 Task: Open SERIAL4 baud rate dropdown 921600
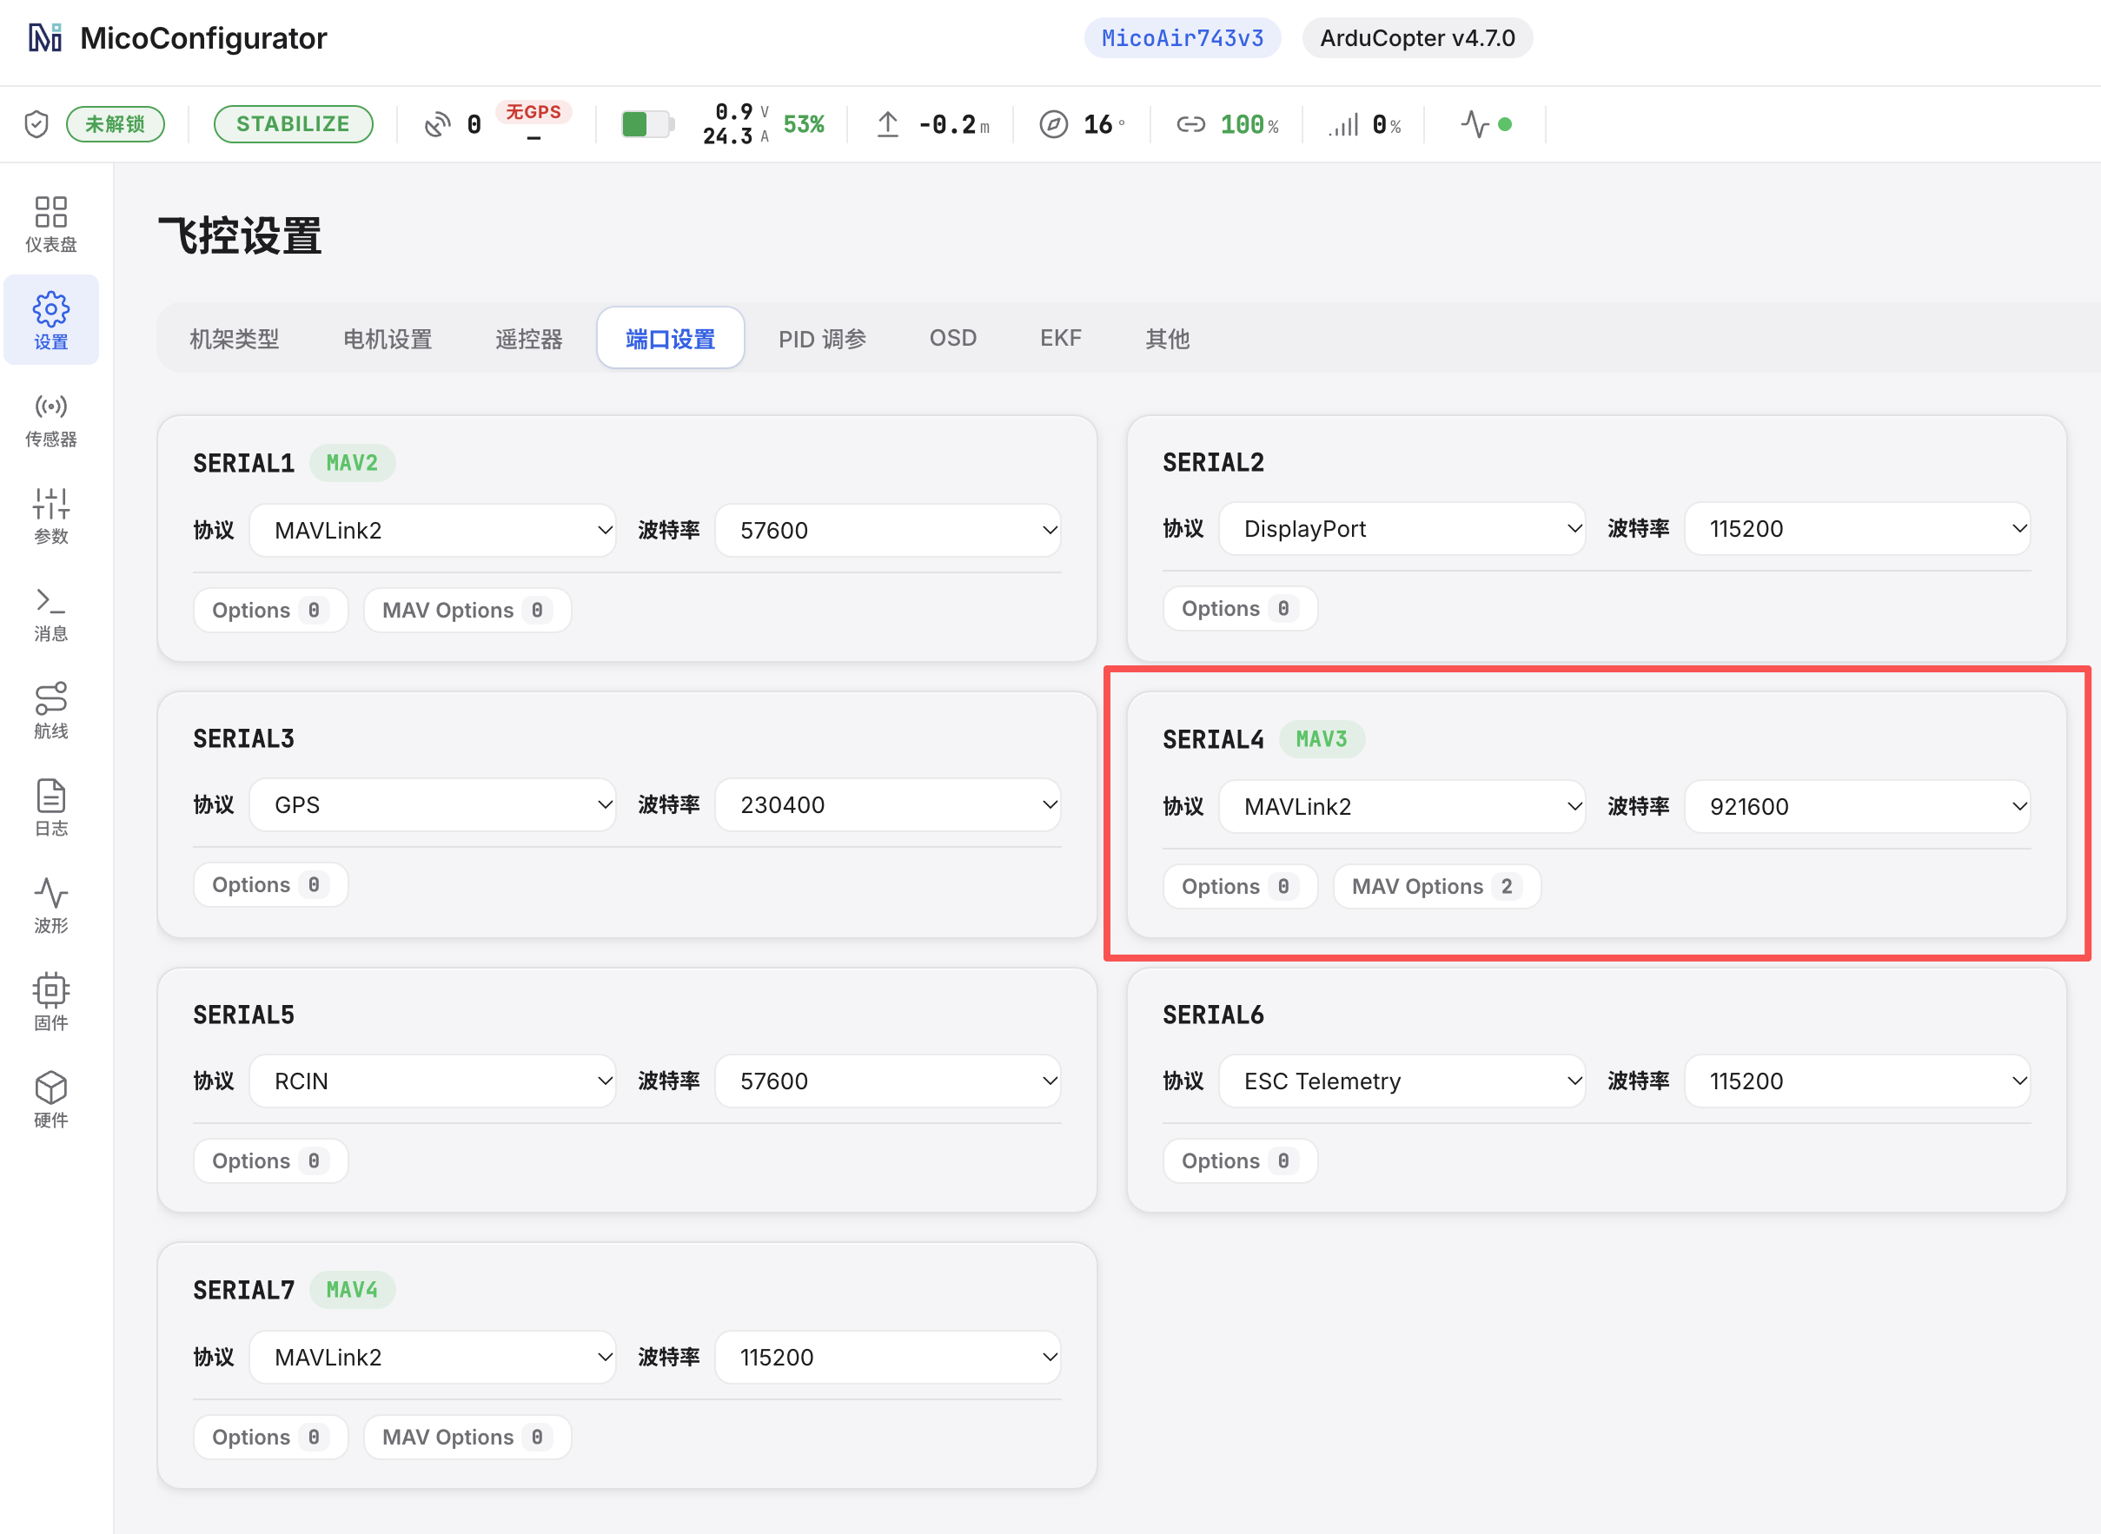click(x=1858, y=806)
